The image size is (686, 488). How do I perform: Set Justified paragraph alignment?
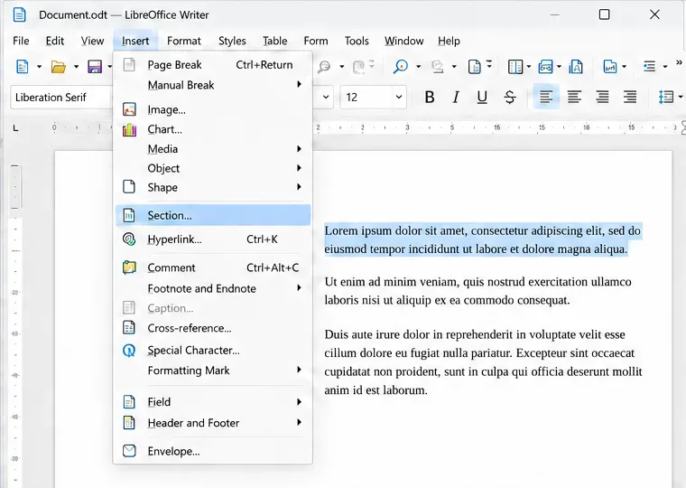(630, 97)
